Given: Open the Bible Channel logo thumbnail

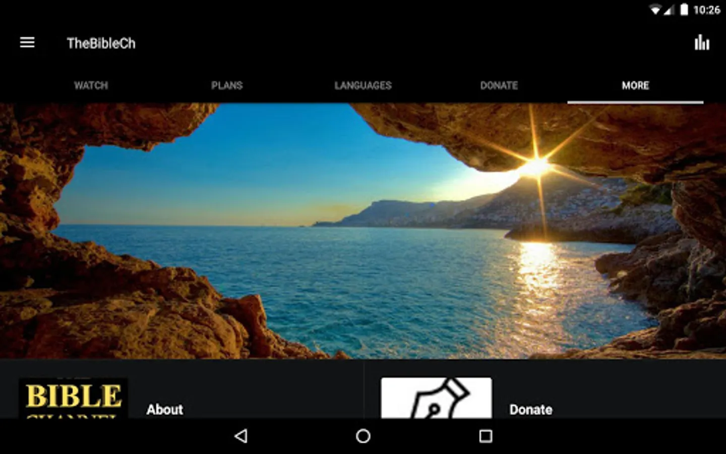Looking at the screenshot, I should [73, 398].
